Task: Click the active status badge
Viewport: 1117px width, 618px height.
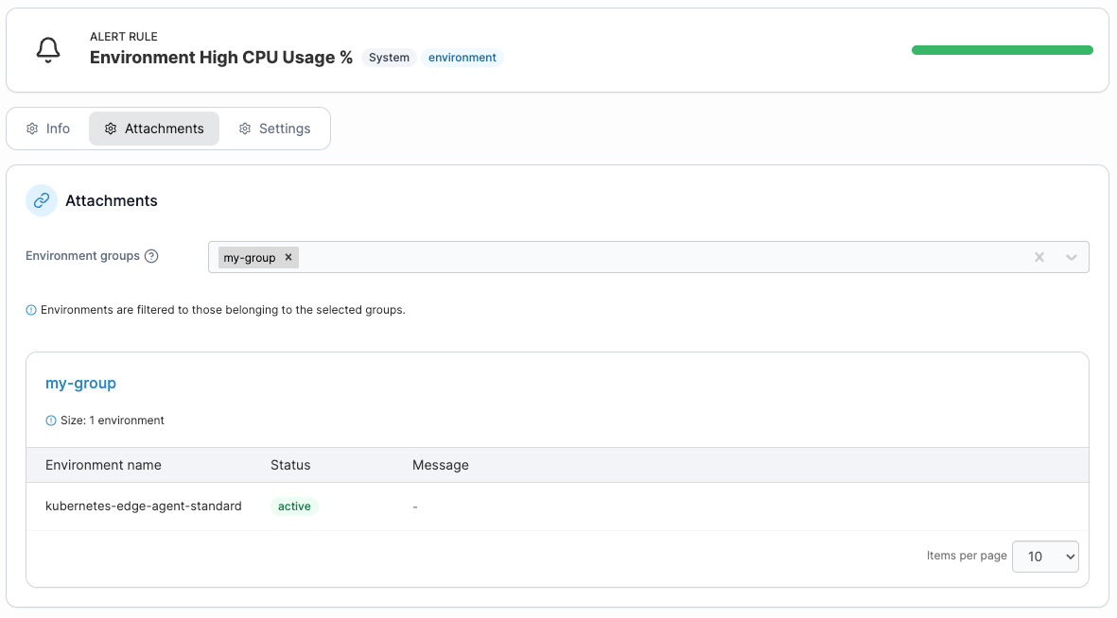Action: [x=294, y=506]
